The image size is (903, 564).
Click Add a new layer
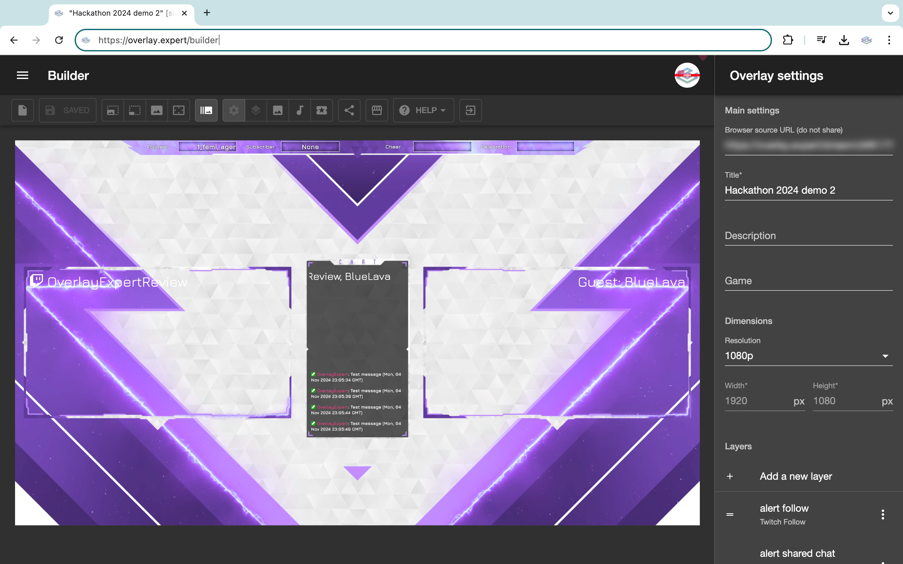795,476
